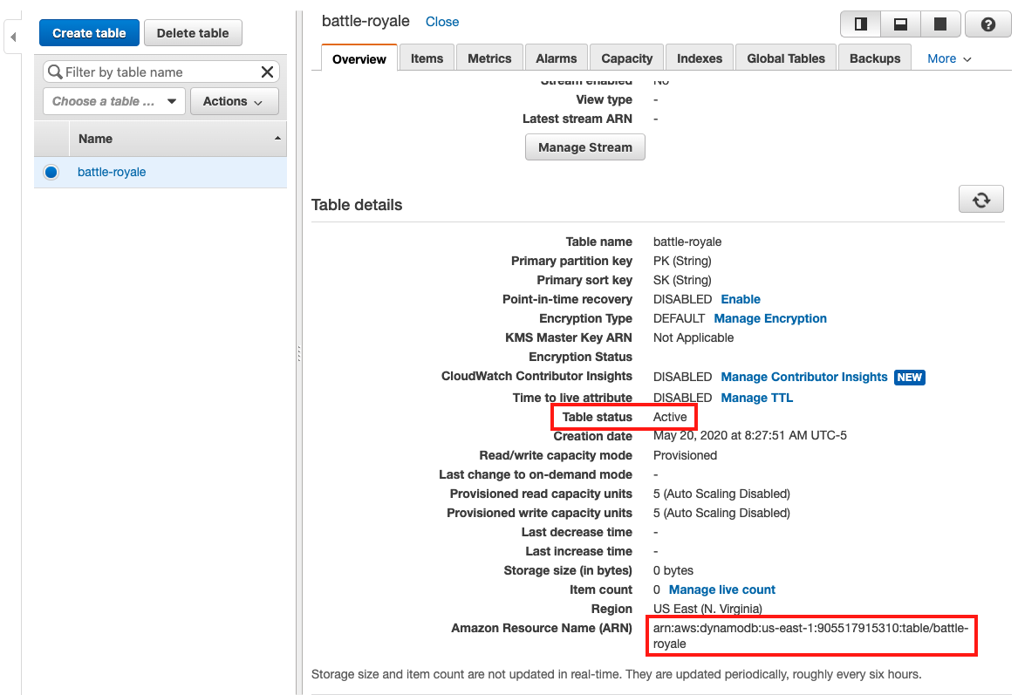The height and width of the screenshot is (695, 1018).
Task: Click the storage size update notice text
Action: [x=616, y=674]
